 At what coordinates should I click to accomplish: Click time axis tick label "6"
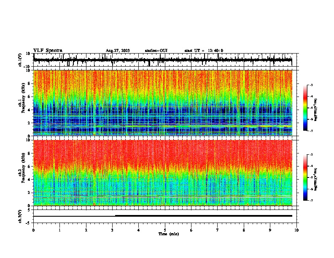pyautogui.click(x=191, y=230)
